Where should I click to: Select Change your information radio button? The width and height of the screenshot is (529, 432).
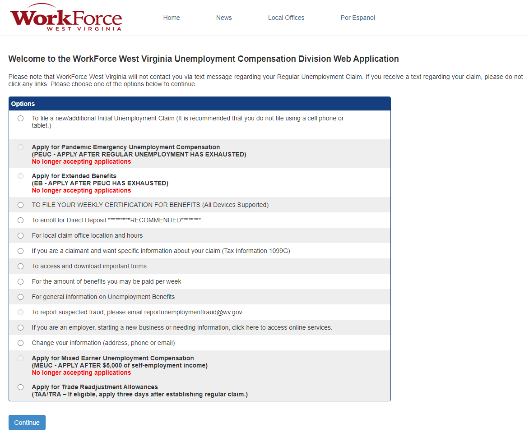tap(21, 343)
